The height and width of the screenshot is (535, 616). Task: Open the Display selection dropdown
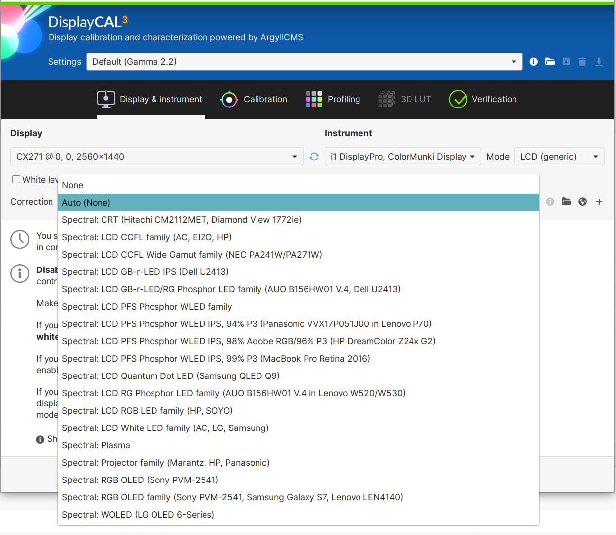[156, 157]
